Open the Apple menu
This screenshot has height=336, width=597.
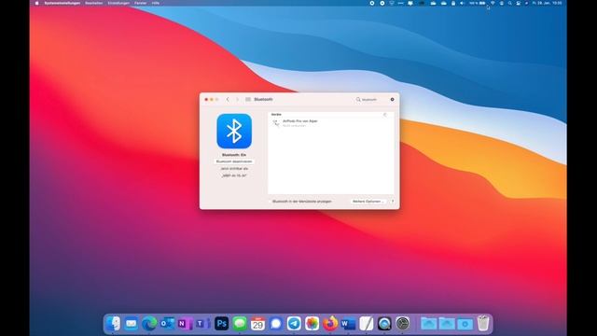click(37, 3)
